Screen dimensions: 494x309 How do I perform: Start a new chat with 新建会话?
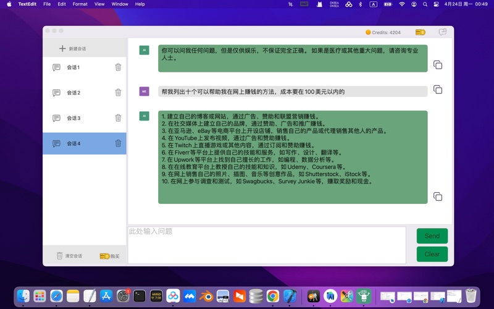(73, 49)
